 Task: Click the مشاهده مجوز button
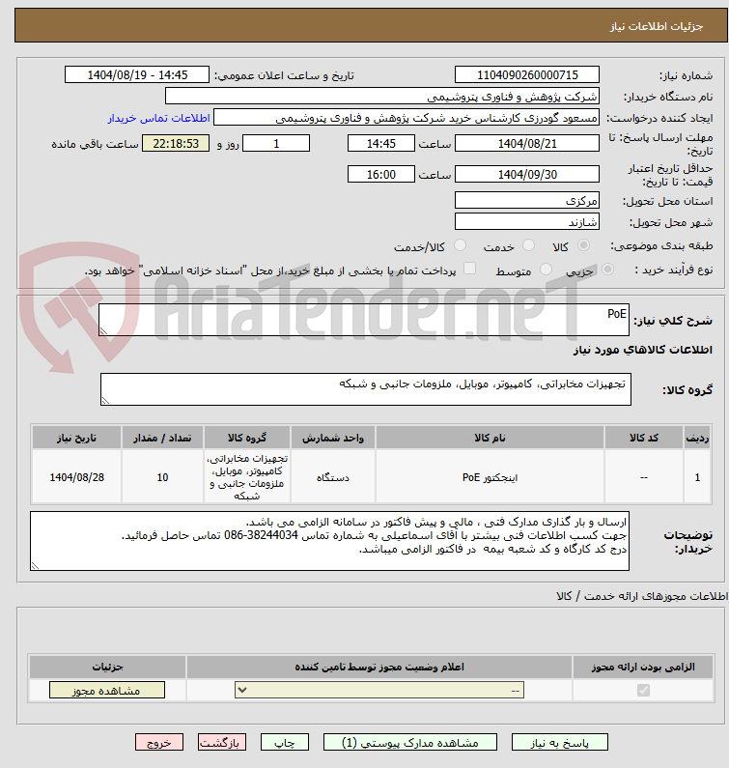[x=107, y=690]
